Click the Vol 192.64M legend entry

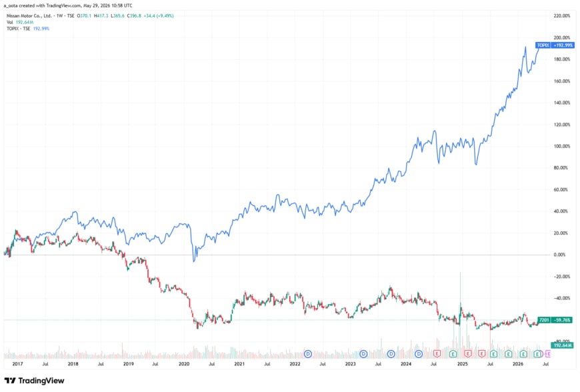[x=20, y=22]
